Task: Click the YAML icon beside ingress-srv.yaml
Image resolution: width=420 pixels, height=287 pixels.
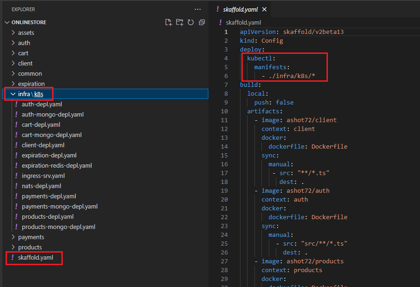Action: point(16,176)
